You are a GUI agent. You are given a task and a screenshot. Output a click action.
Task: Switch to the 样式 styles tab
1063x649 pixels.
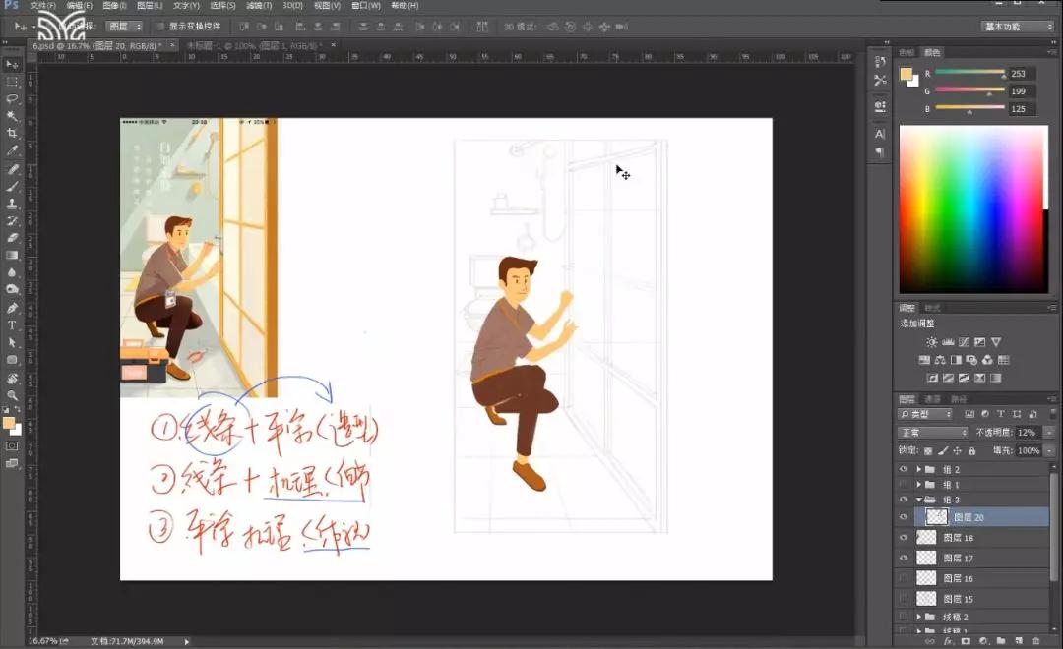933,308
